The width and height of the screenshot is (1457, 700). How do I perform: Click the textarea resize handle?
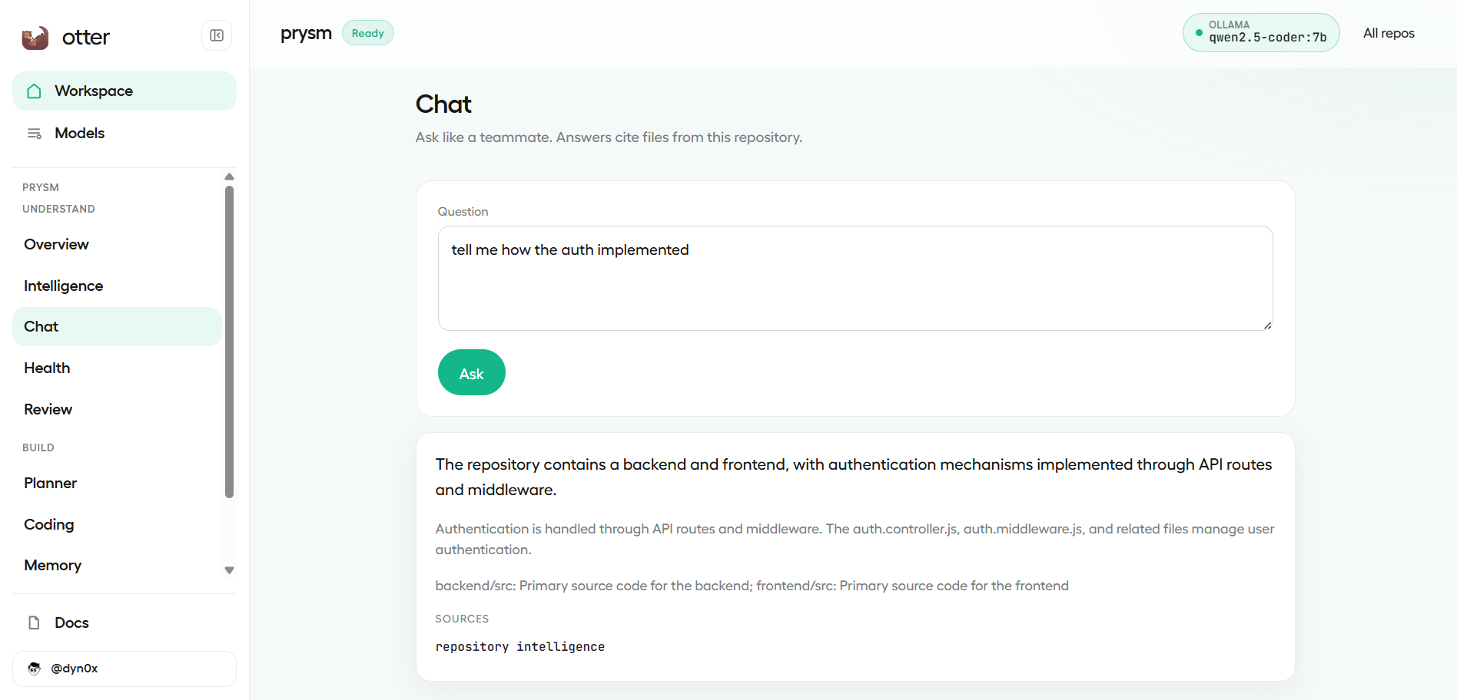(1267, 325)
